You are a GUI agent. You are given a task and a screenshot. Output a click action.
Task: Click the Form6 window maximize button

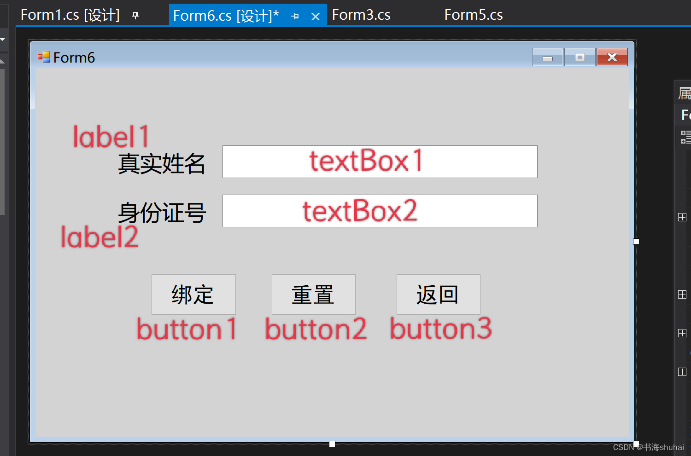coord(580,57)
